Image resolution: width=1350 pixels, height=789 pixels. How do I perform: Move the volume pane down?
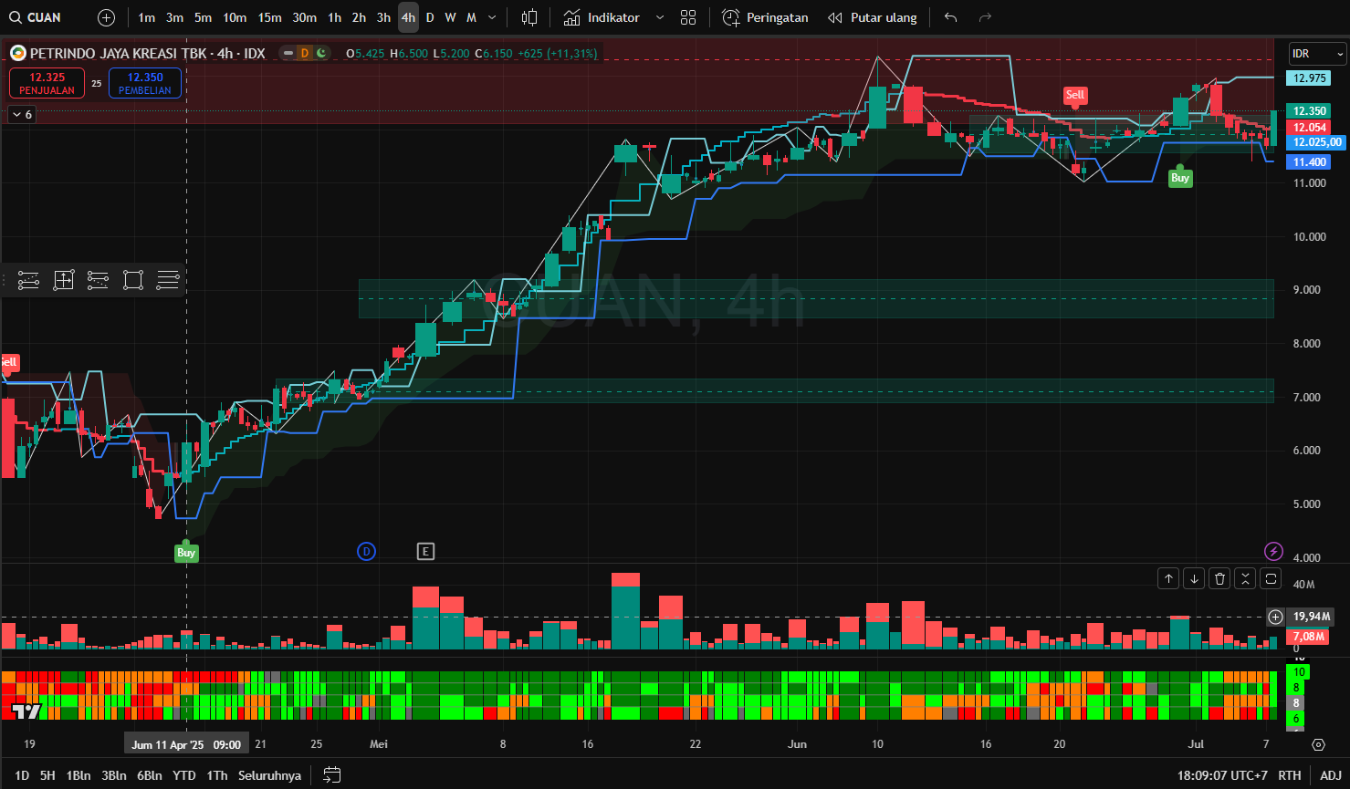pos(1194,578)
